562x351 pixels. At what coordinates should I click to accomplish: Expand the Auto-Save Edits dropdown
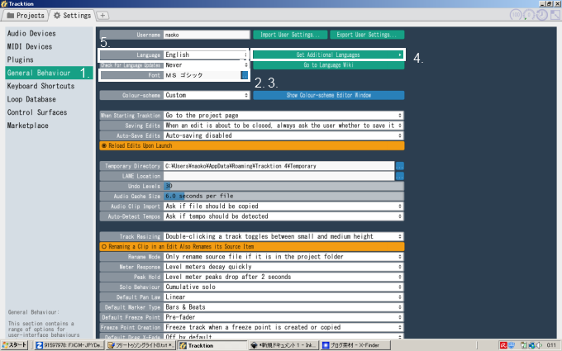pos(283,135)
